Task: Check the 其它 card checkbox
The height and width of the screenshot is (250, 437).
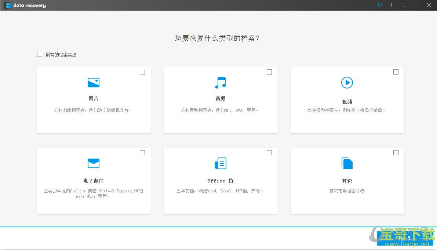Action: [396, 153]
